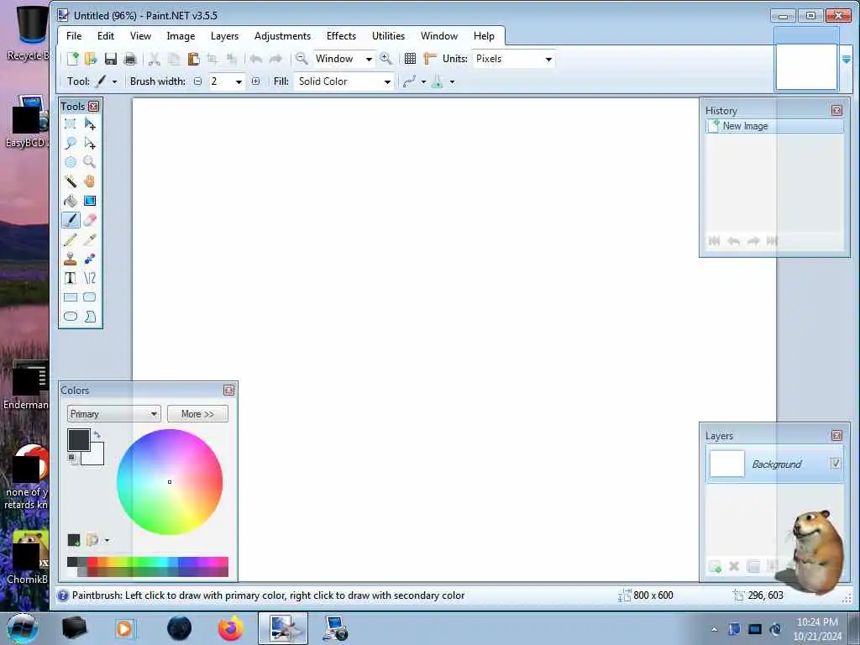Click the Save toolbar icon

[x=110, y=59]
